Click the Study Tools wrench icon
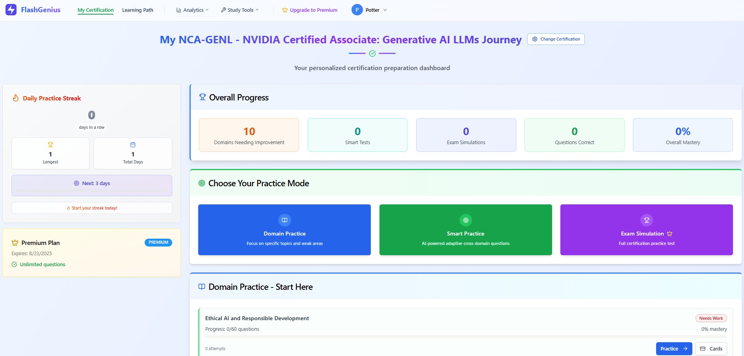 pos(223,10)
